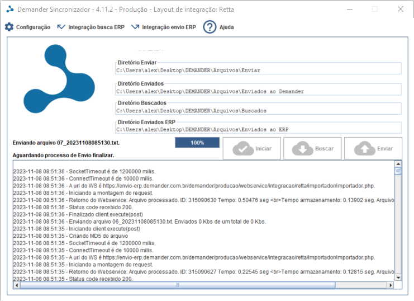Click inside the Diretório Enviados path field
The width and height of the screenshot is (414, 301).
[x=258, y=91]
